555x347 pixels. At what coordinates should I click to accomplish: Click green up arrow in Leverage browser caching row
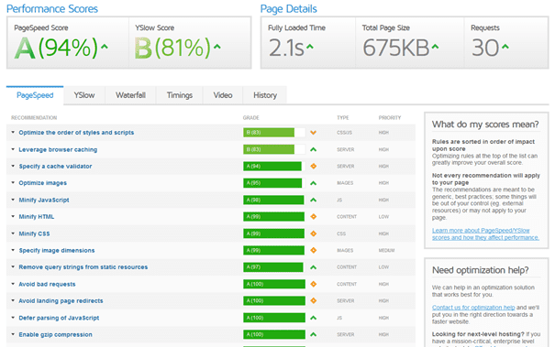[x=313, y=149]
